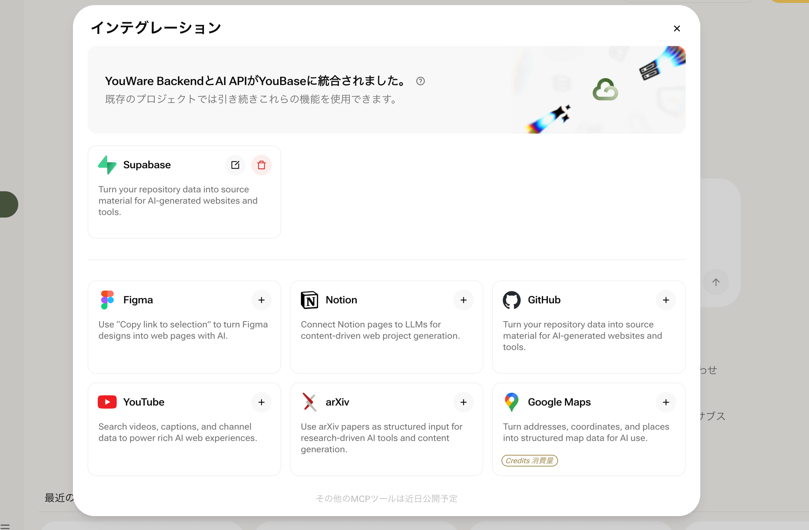
Task: Click the Credits 消費量 badge on Google Maps
Action: coord(530,461)
